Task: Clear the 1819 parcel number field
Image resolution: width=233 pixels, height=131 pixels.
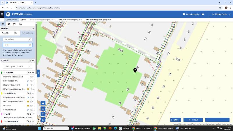Action: pos(30,45)
